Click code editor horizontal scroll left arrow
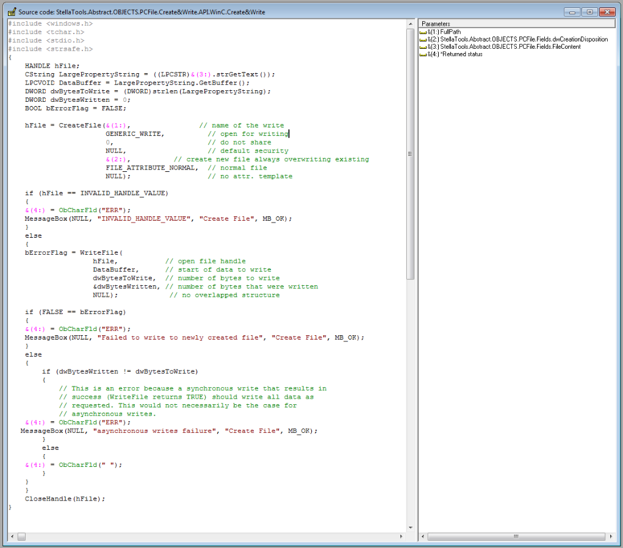 coord(12,536)
